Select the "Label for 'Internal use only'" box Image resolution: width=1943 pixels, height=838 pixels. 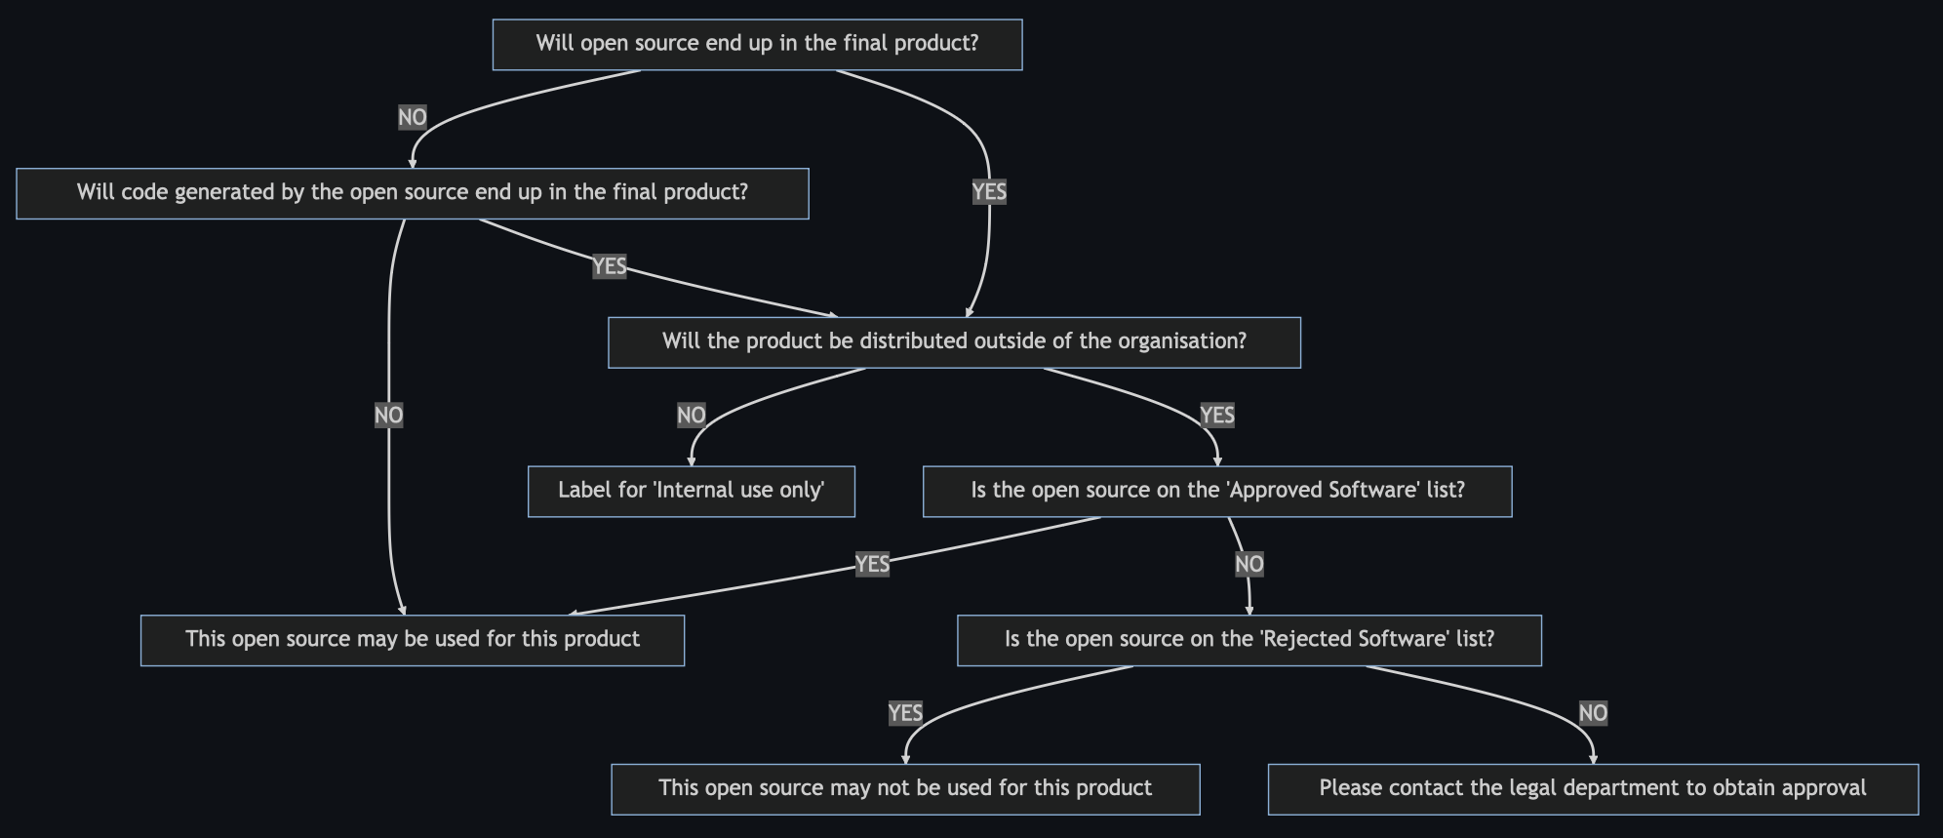tap(692, 491)
